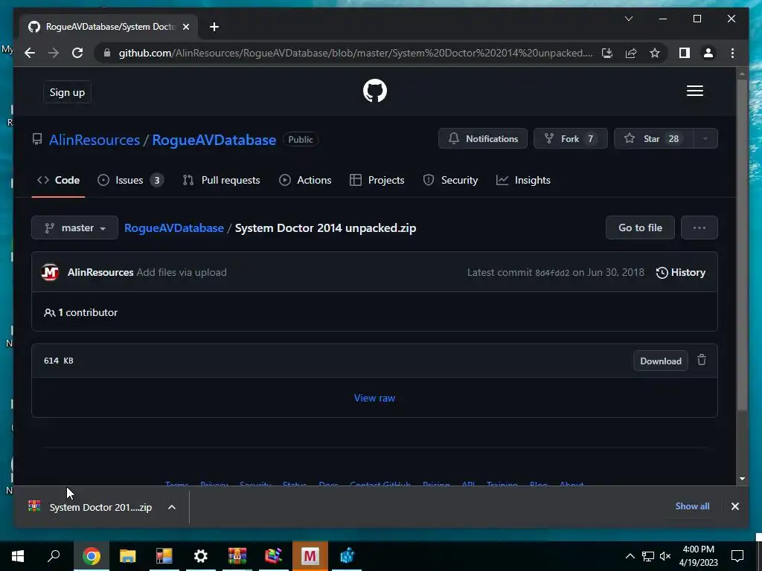The height and width of the screenshot is (571, 762).
Task: Toggle the Chrome side panel icon
Action: click(x=685, y=53)
